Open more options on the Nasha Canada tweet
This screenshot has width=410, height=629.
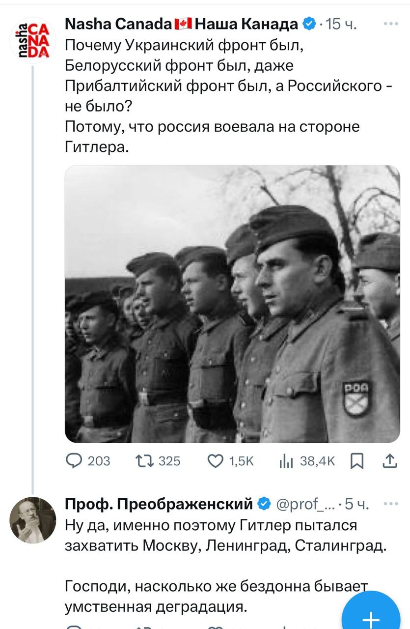(391, 24)
